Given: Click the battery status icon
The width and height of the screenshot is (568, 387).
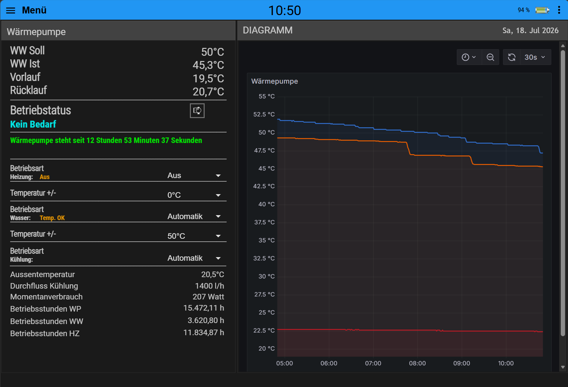Looking at the screenshot, I should (x=542, y=10).
